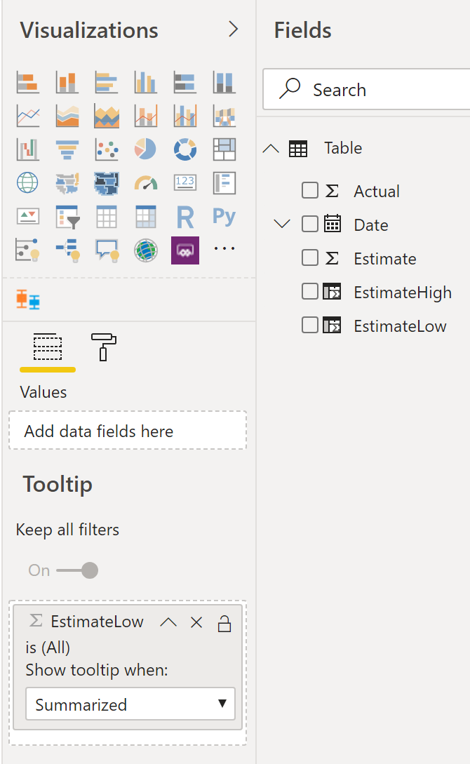
Task: Click the Fields Search box
Action: click(x=366, y=90)
